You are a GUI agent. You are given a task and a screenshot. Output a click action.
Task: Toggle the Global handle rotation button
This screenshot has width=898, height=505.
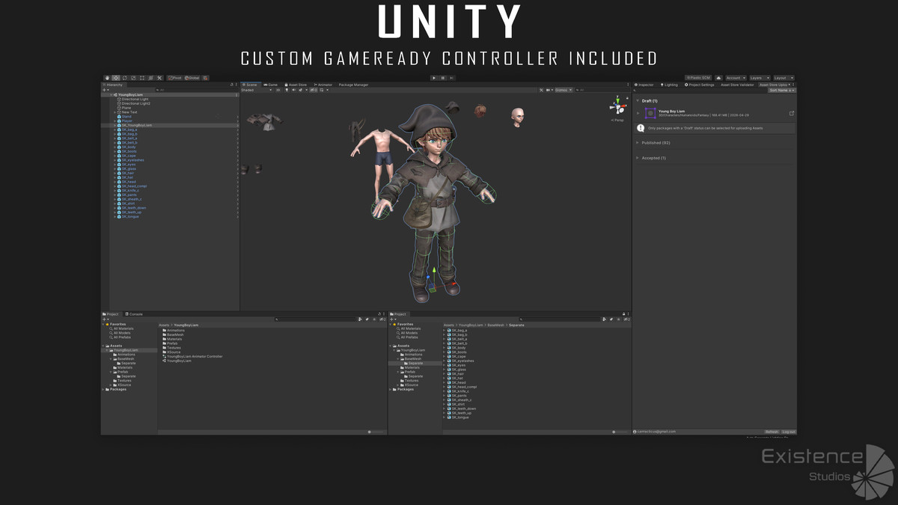click(x=192, y=78)
